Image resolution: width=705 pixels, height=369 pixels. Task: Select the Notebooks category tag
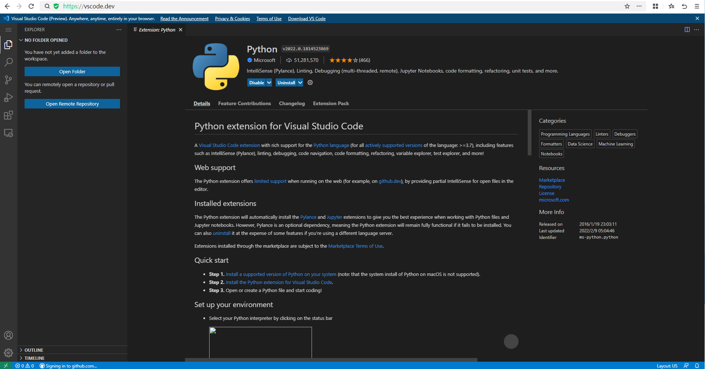[x=551, y=154]
